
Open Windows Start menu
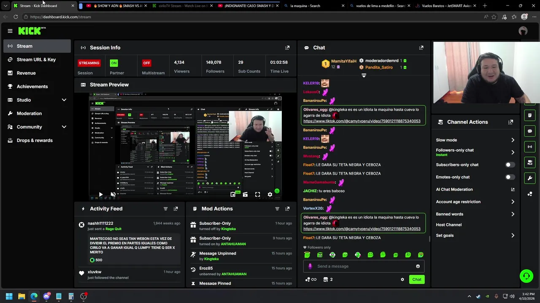(x=9, y=296)
